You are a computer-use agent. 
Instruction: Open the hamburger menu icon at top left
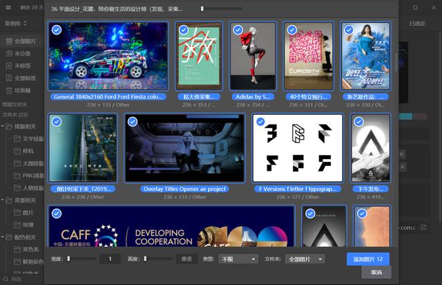coord(8,8)
